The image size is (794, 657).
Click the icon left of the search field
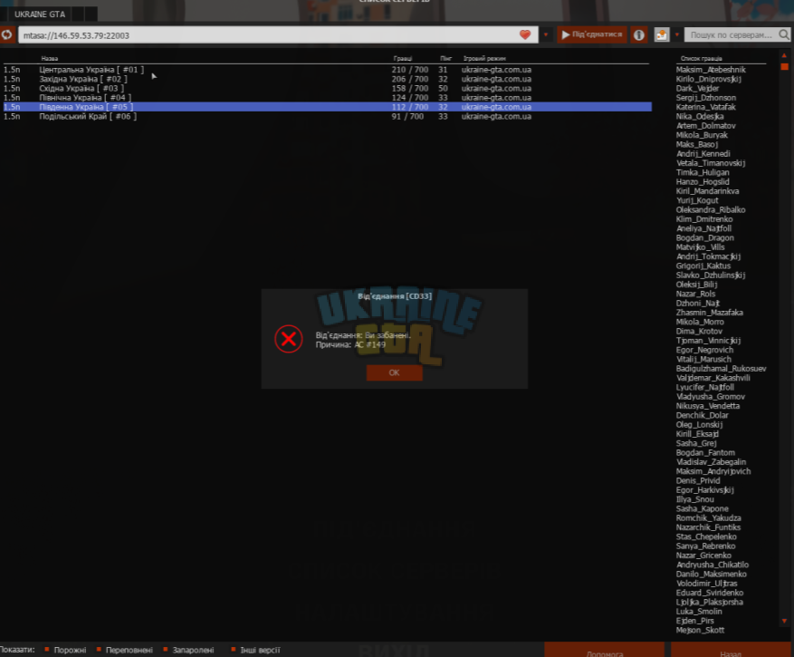tap(661, 35)
